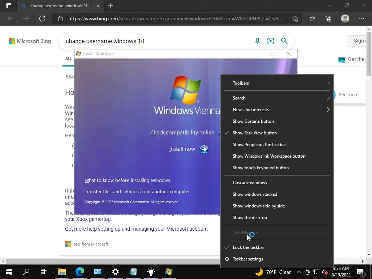
Task: Click the muted volume tray icon
Action: [325, 272]
